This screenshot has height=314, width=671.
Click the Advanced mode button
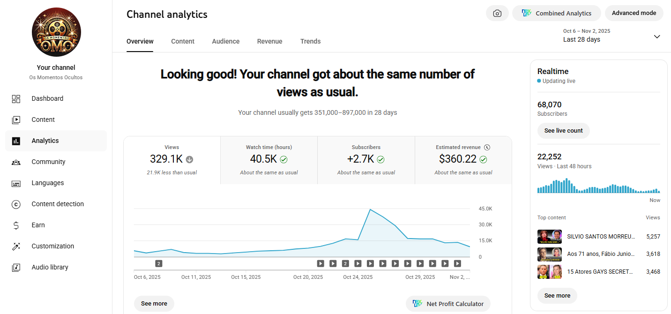634,13
